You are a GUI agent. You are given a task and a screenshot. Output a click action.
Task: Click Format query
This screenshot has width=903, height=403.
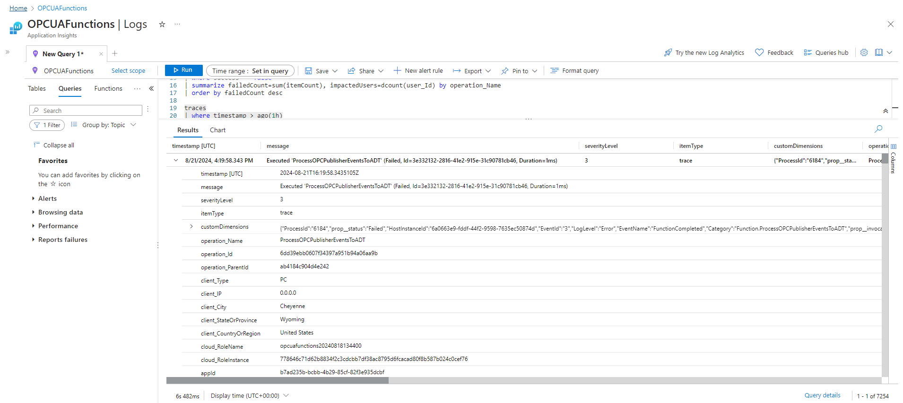tap(574, 70)
